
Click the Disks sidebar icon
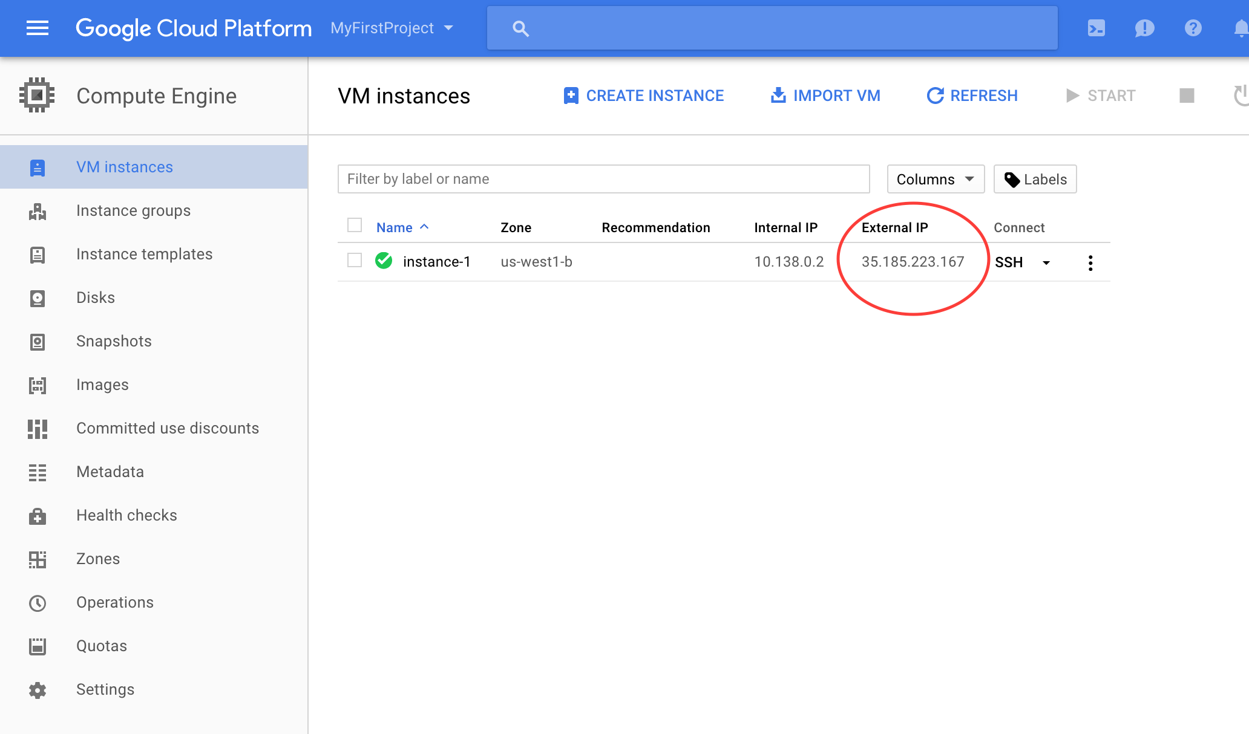click(x=38, y=298)
